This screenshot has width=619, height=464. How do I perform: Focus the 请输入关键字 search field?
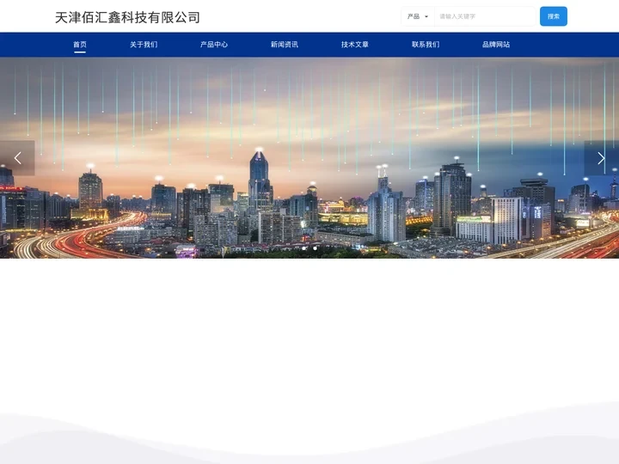coord(485,16)
